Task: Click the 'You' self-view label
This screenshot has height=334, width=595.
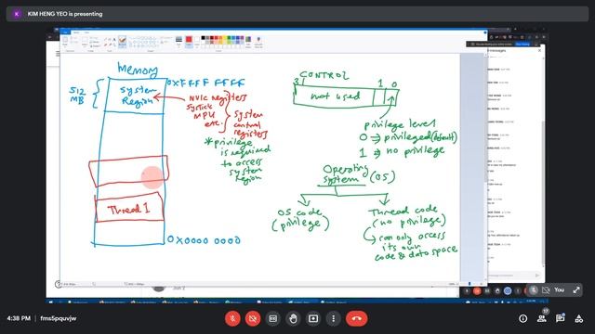Action: (559, 289)
